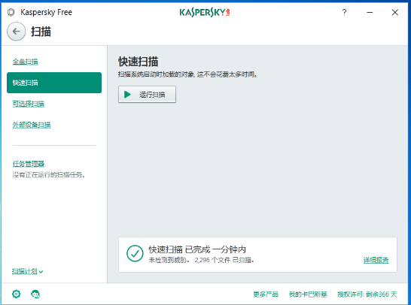Select the 快速扫描 sidebar tab

(x=54, y=83)
